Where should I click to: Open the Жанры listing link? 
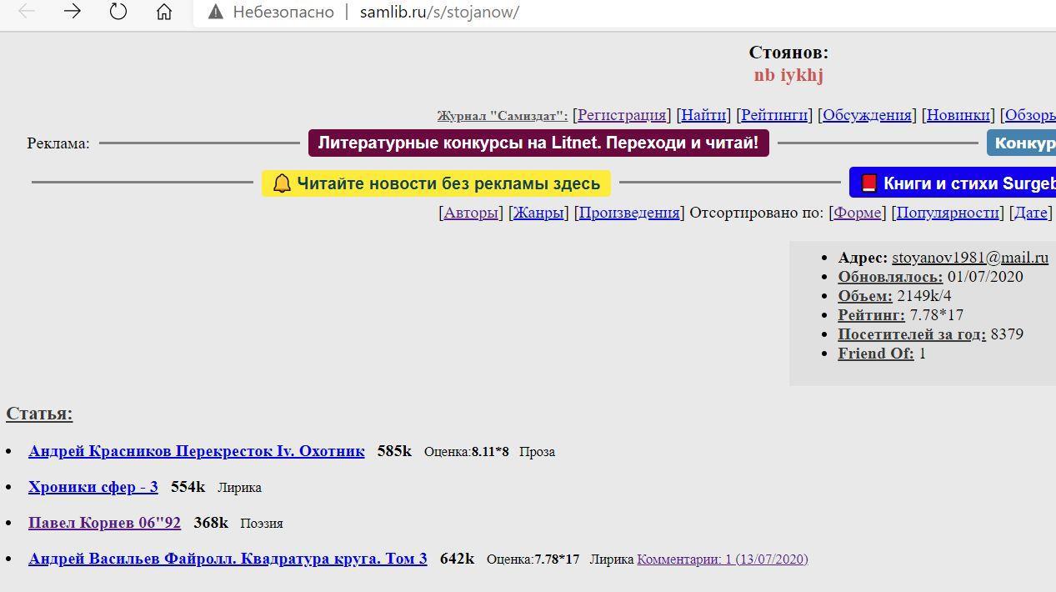pos(538,213)
